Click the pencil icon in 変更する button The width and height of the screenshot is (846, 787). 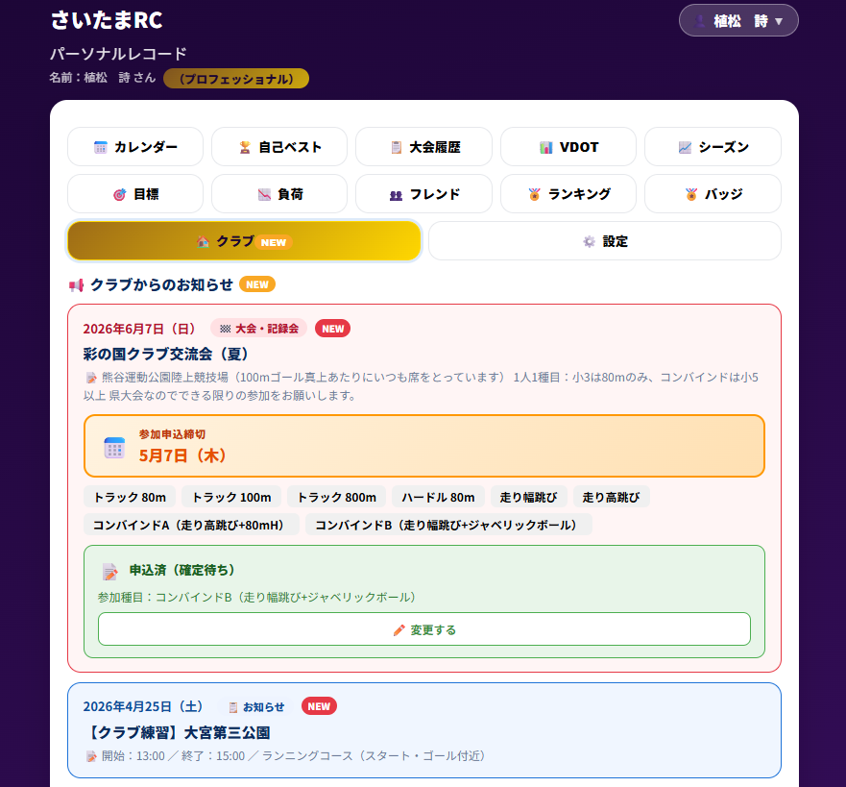click(x=399, y=630)
